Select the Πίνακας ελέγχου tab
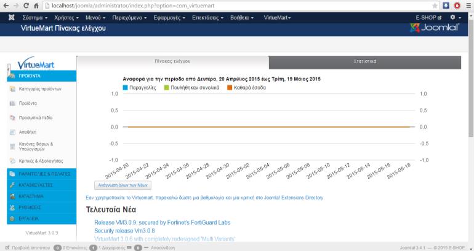 [x=172, y=61]
